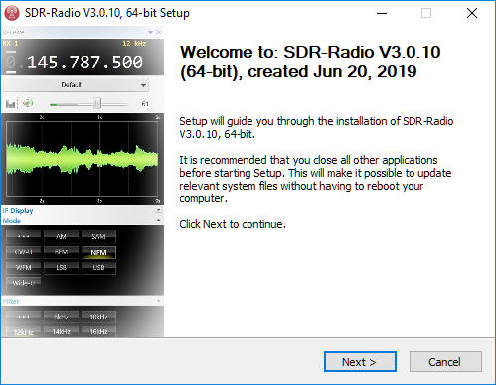Viewport: 496px width, 385px height.
Task: Close the setup window with X
Action: click(472, 13)
